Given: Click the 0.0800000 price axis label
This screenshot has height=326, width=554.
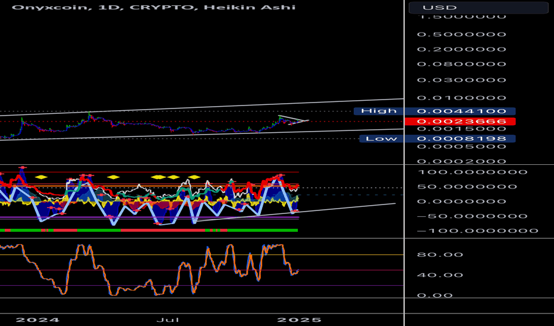Looking at the screenshot, I should click(x=461, y=64).
